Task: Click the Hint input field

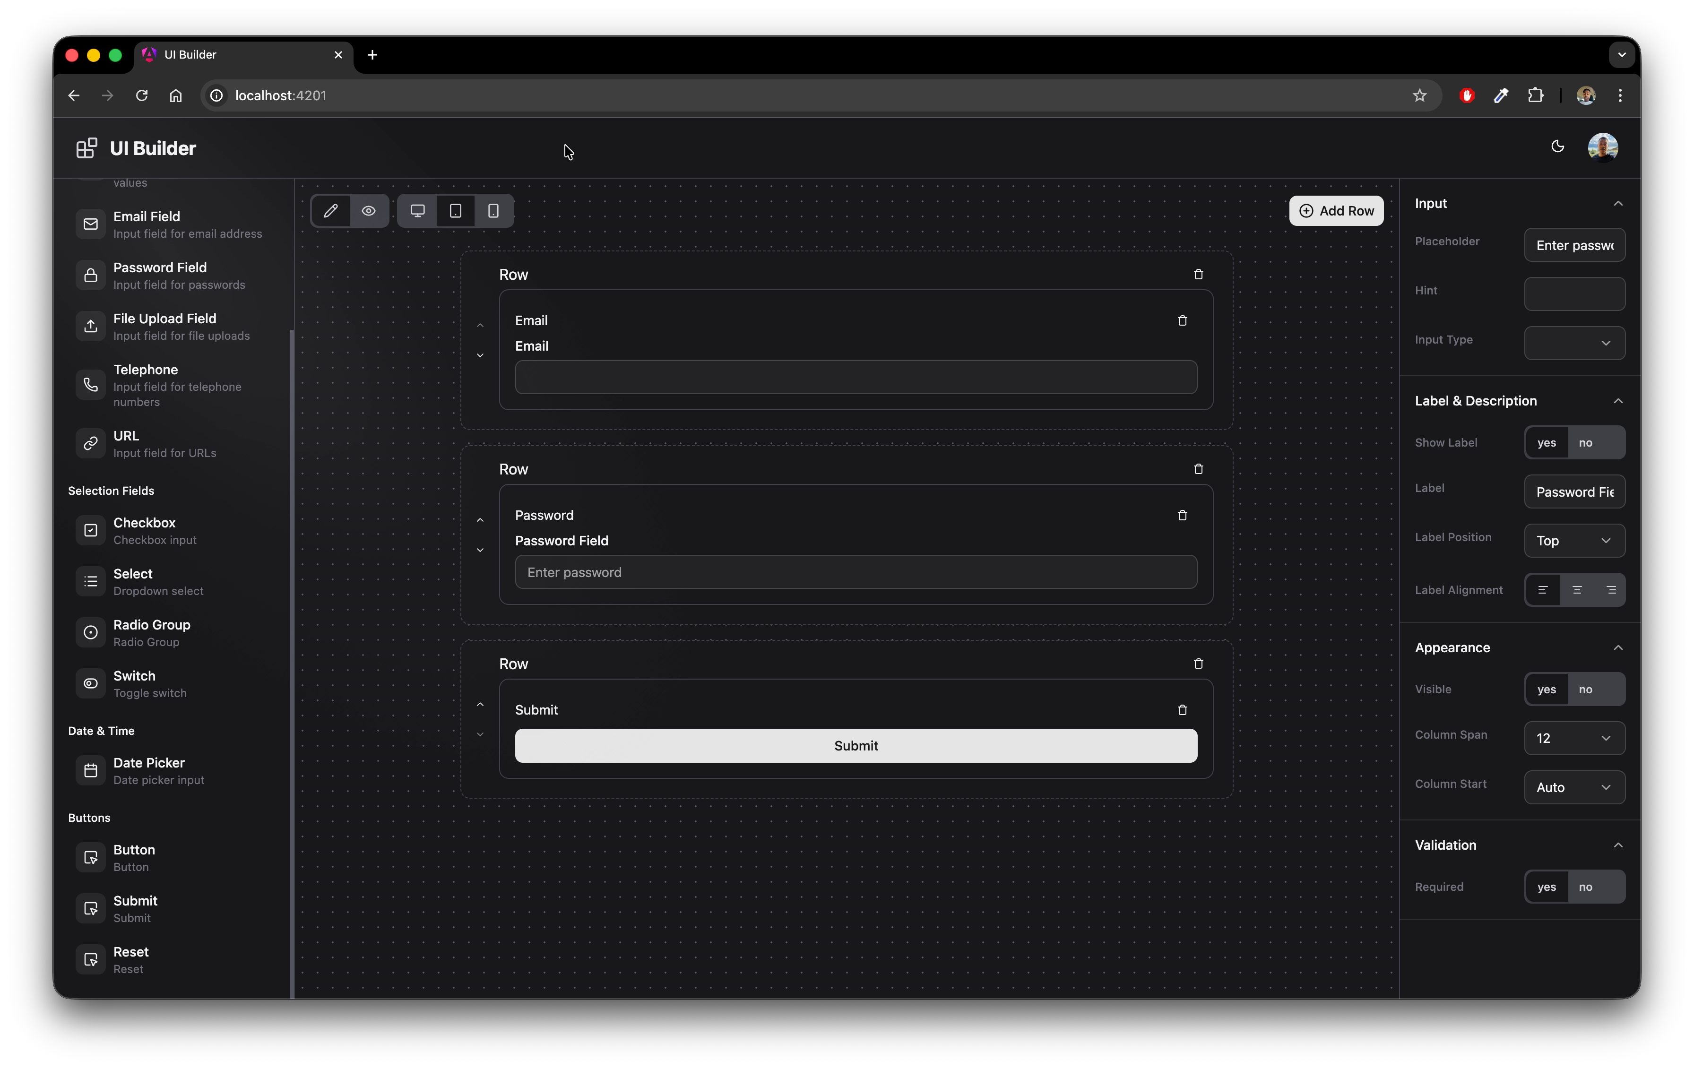Action: click(1574, 293)
